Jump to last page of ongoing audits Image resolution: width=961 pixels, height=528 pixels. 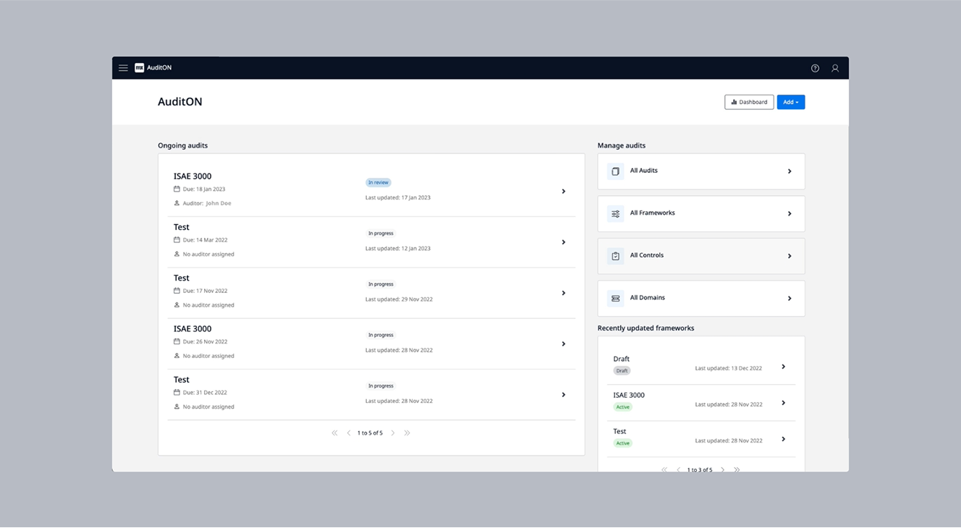coord(407,433)
